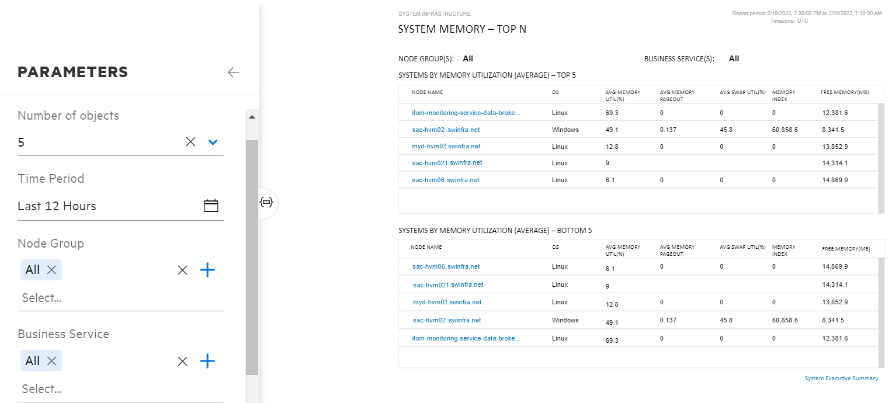
Task: Click the panel resize handle between the two panes
Action: point(267,203)
